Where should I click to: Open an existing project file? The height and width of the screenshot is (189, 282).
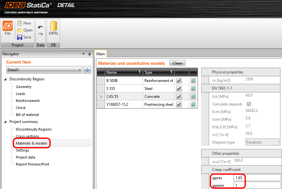tap(25, 30)
